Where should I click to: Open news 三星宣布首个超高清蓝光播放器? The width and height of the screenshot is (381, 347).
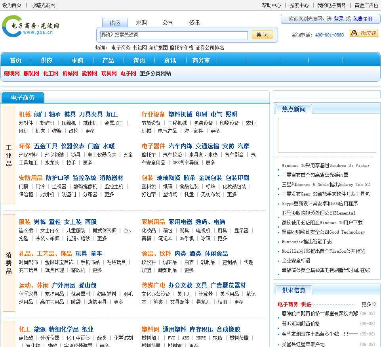click(x=315, y=175)
